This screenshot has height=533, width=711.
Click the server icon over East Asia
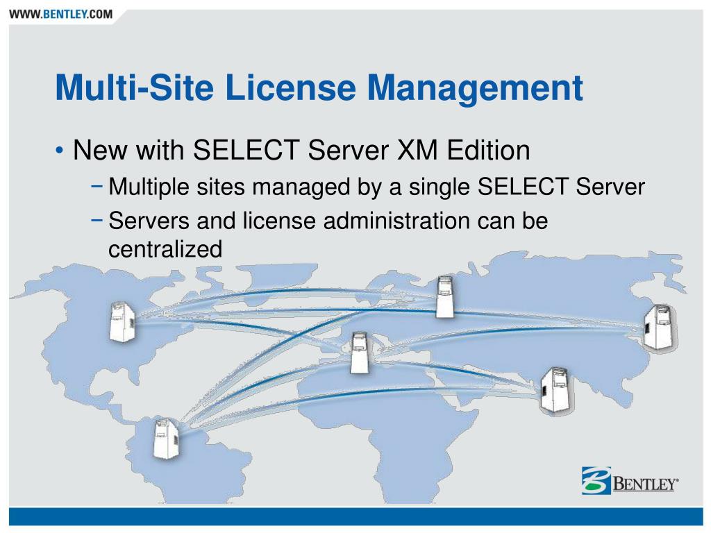coord(660,328)
